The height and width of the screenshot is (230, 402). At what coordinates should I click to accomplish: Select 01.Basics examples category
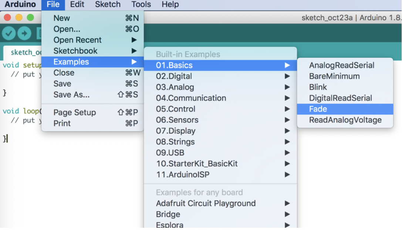coord(220,65)
